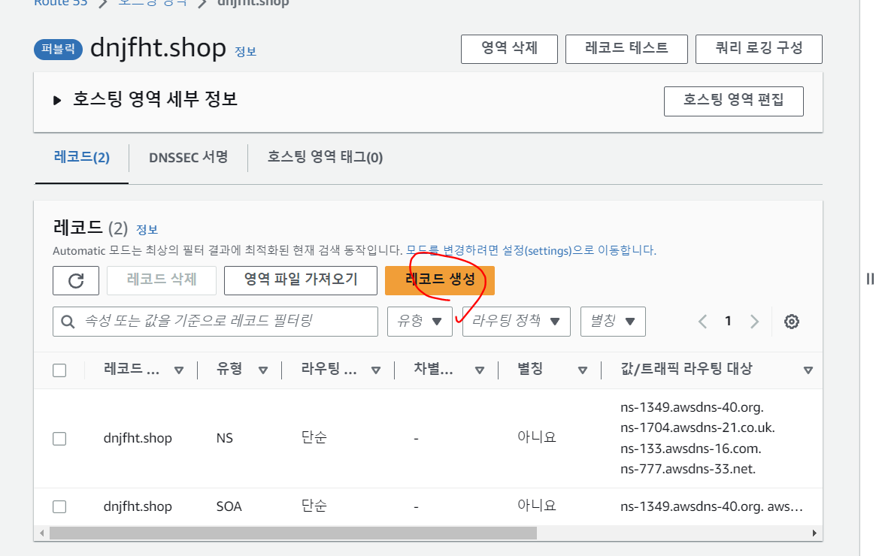The width and height of the screenshot is (879, 556).
Task: Expand 호스팅 영역 세부 정보 section
Action: tap(56, 101)
